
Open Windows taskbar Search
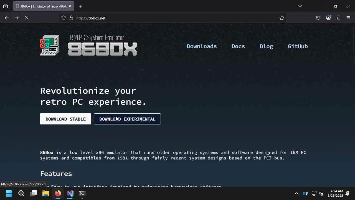[21, 193]
